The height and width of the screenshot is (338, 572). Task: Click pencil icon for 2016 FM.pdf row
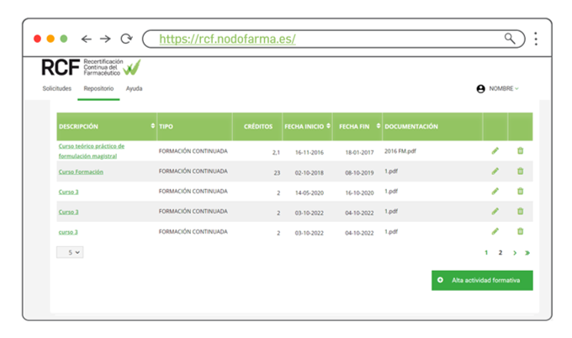[495, 151]
